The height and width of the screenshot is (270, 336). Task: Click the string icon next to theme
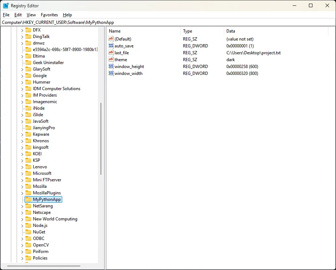[x=111, y=60]
